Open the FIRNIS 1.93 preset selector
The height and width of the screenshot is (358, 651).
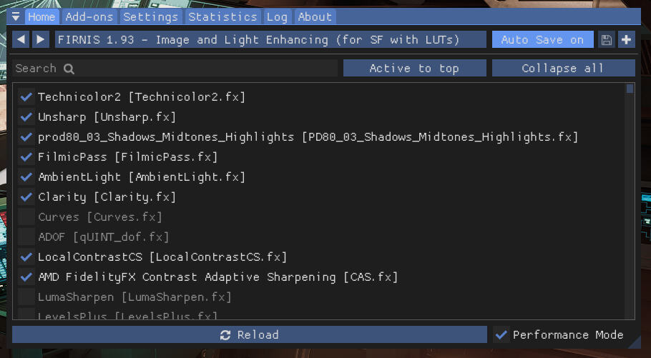[x=270, y=40]
